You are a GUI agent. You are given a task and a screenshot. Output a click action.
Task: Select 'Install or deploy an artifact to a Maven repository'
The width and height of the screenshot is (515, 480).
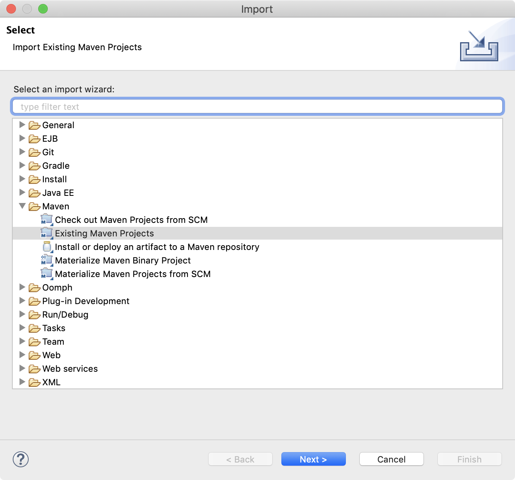point(157,247)
